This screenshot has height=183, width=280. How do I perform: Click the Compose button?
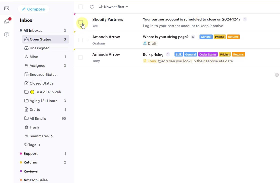(x=33, y=9)
